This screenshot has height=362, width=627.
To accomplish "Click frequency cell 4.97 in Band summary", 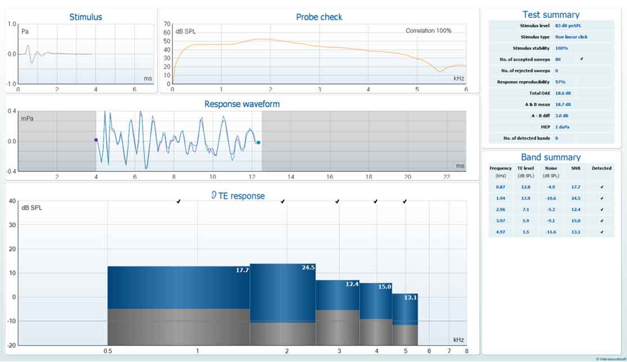I will [x=501, y=232].
